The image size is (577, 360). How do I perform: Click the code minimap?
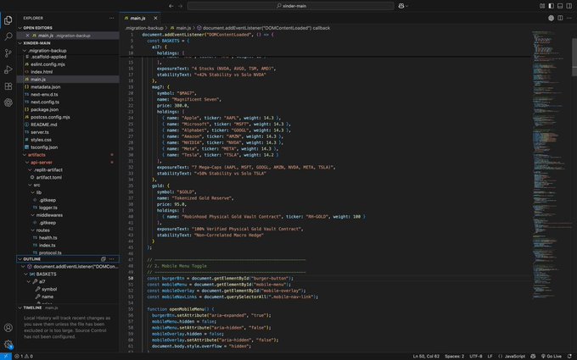pos(552,165)
